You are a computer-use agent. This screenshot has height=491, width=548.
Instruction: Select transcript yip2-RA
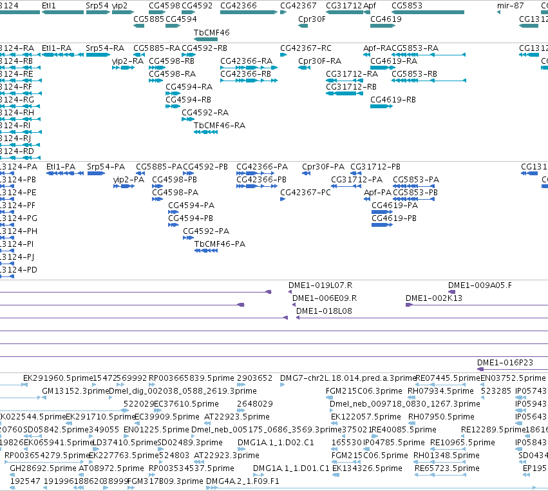coord(128,61)
